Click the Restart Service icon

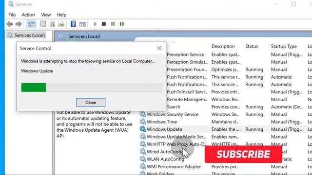[x=122, y=24]
